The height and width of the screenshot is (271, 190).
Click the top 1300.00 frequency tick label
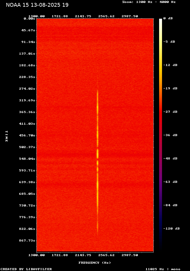(x=36, y=16)
